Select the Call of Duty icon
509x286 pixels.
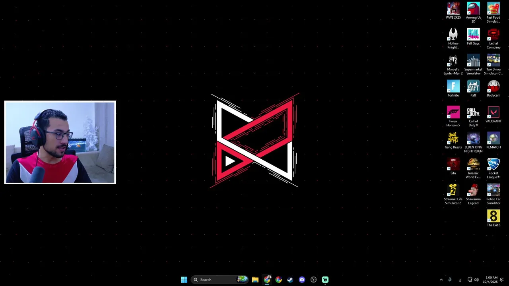click(473, 116)
